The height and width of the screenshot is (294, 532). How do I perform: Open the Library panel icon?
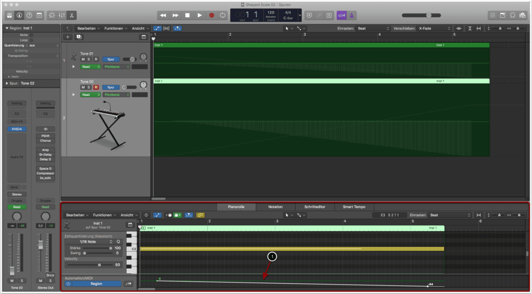(x=10, y=15)
